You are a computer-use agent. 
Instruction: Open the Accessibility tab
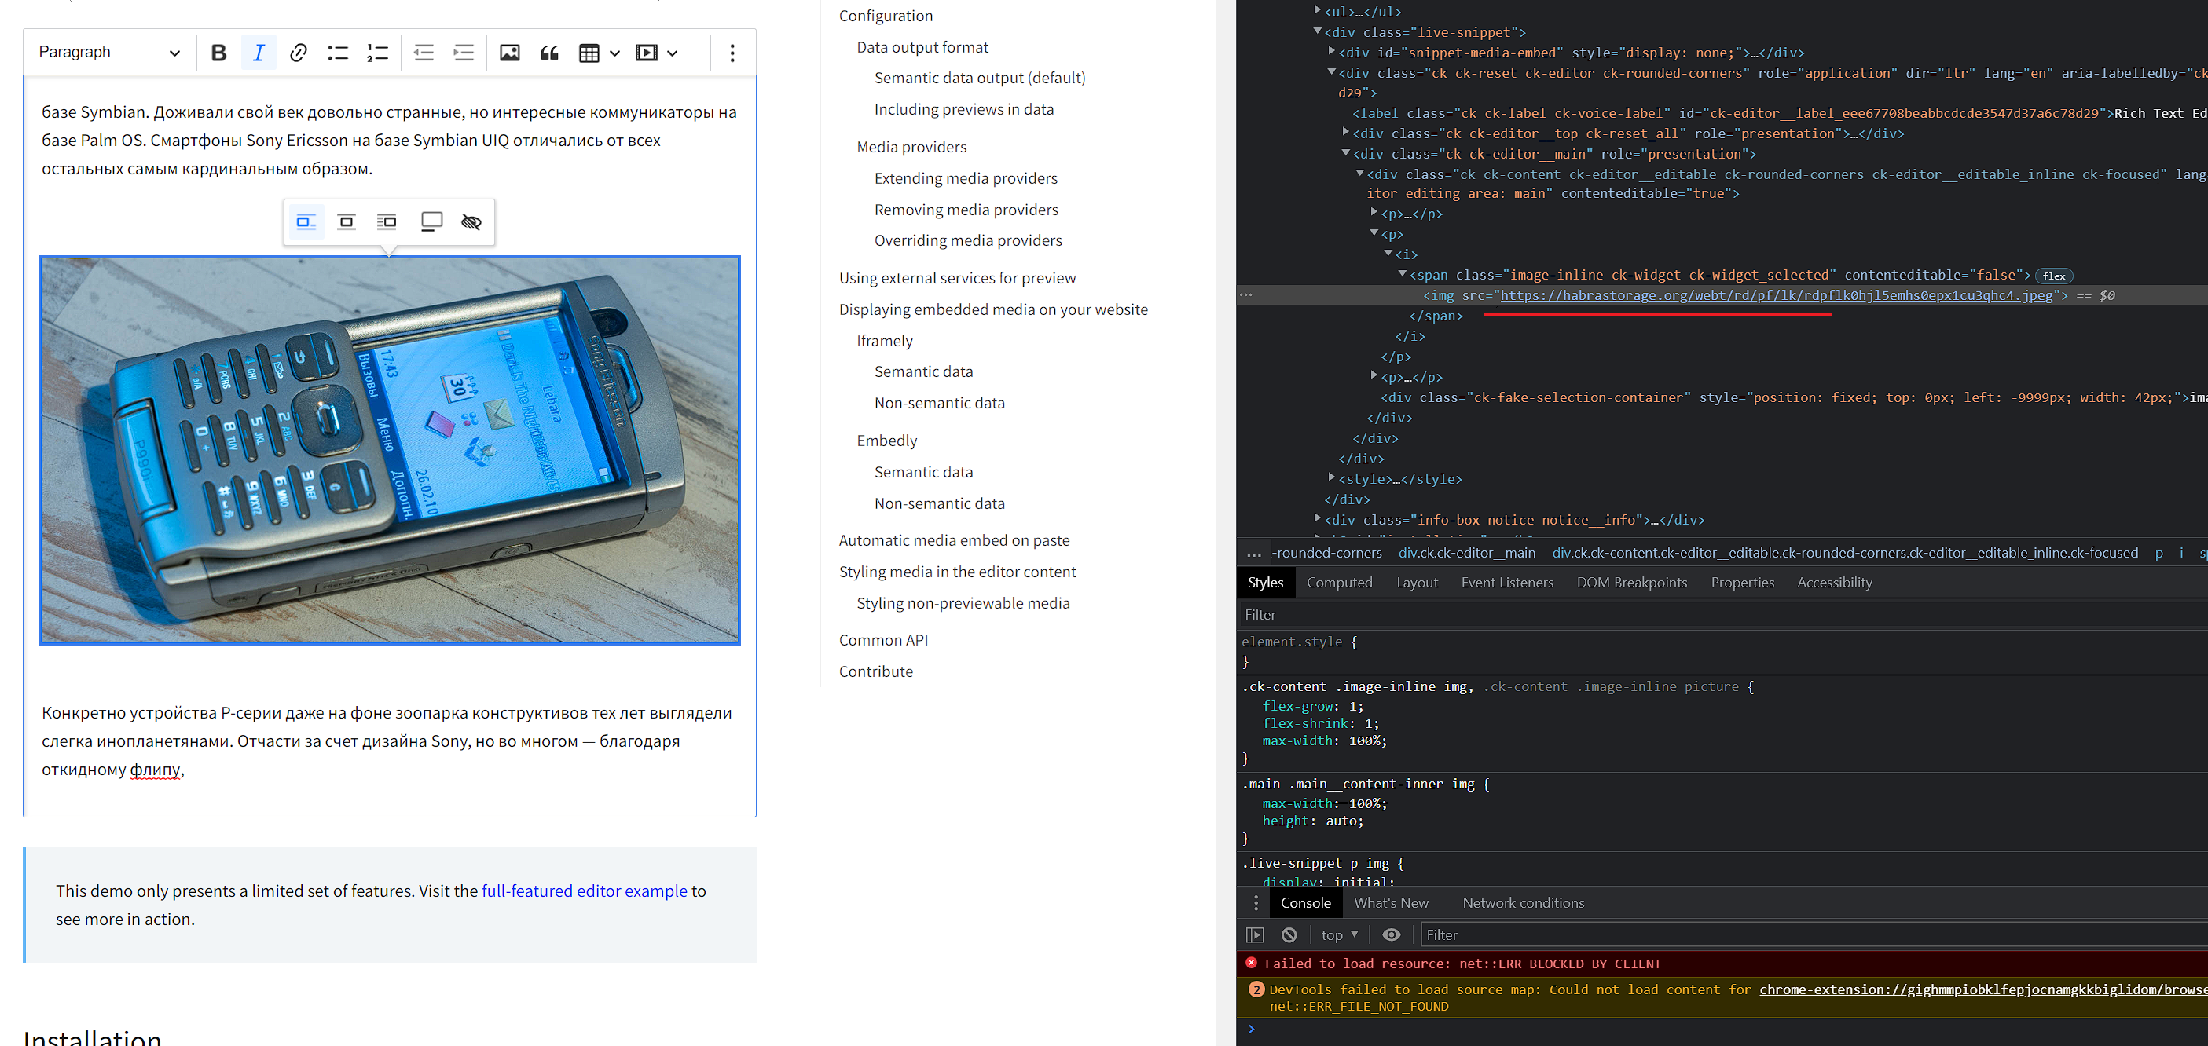click(1834, 583)
